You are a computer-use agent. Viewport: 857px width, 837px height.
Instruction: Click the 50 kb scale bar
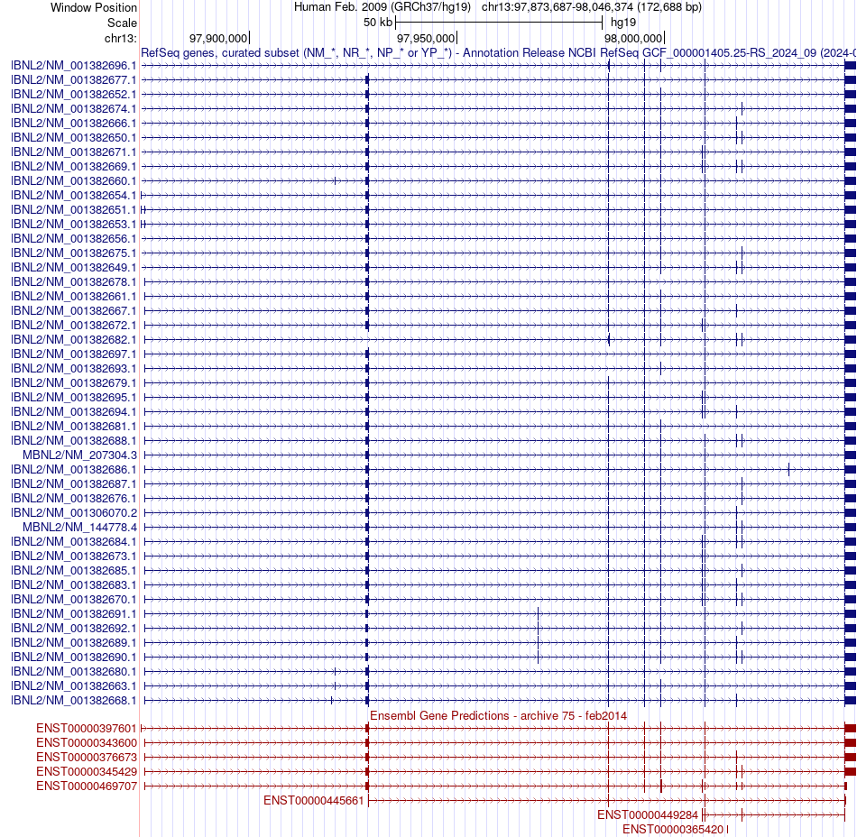point(499,23)
